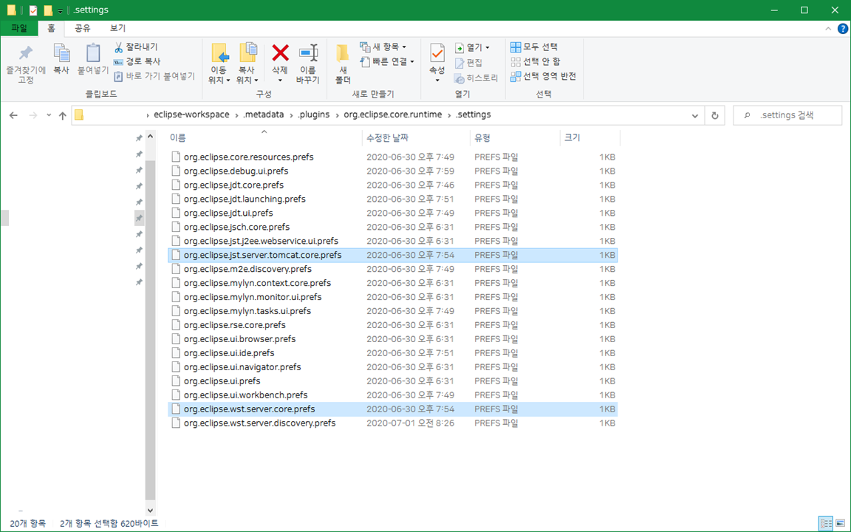Switch to details view layout
Viewport: 851px width, 532px height.
click(825, 523)
